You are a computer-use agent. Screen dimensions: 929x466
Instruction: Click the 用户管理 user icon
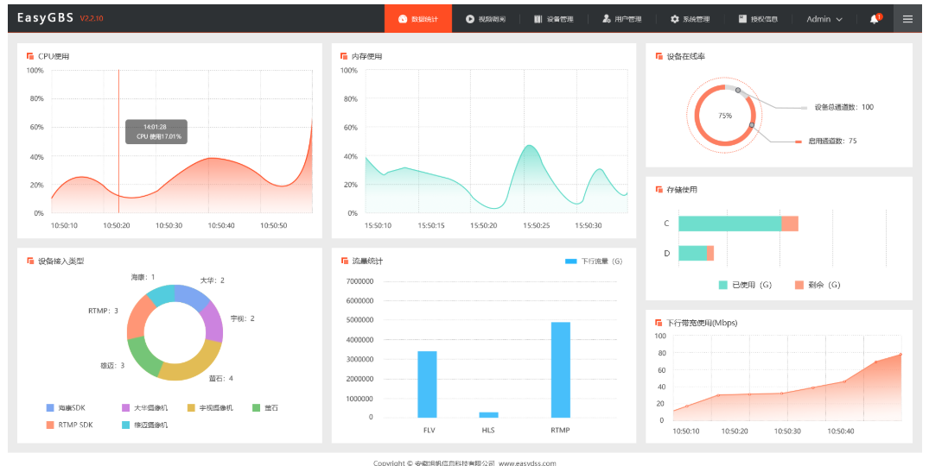tap(606, 19)
